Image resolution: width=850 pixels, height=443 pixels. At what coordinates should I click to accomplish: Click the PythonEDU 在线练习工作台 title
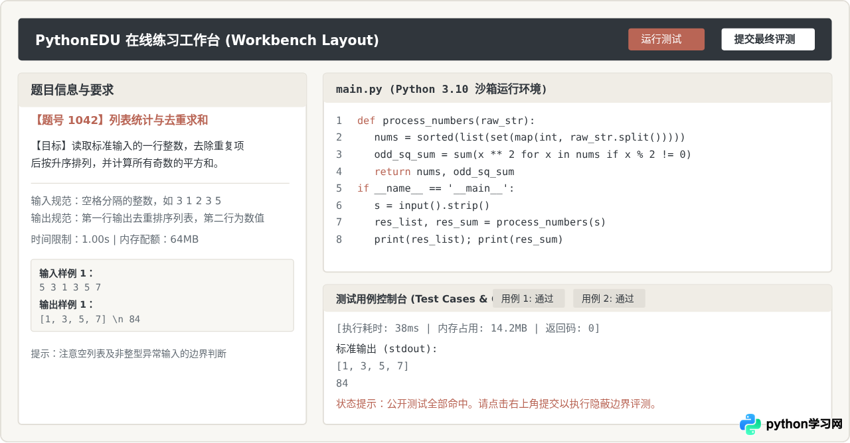(x=207, y=40)
